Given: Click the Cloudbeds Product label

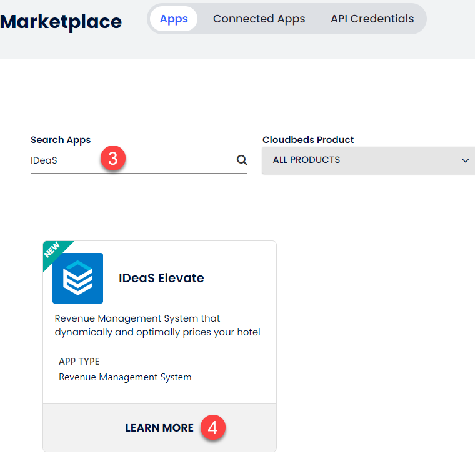Looking at the screenshot, I should coord(308,140).
